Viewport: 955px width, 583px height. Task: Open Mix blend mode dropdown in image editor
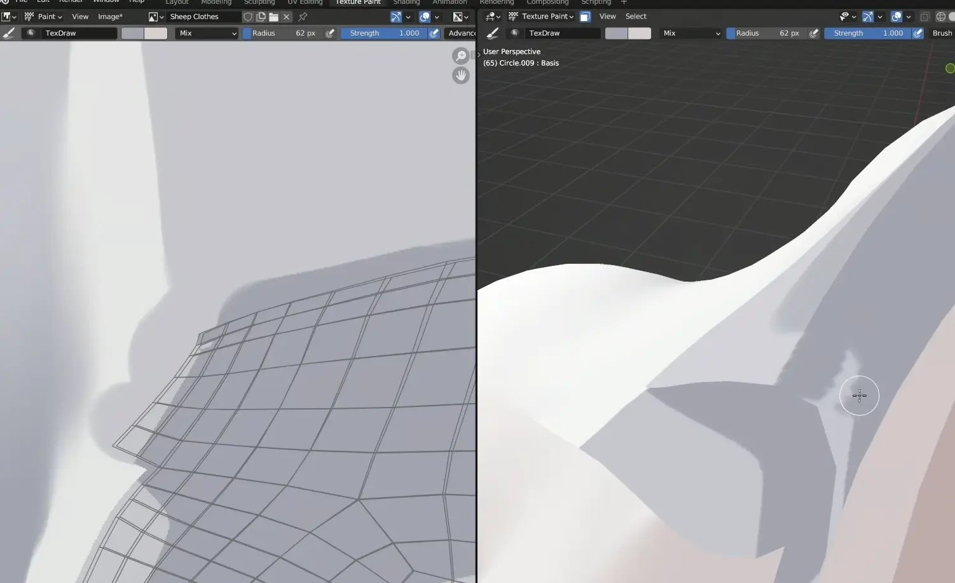(207, 33)
